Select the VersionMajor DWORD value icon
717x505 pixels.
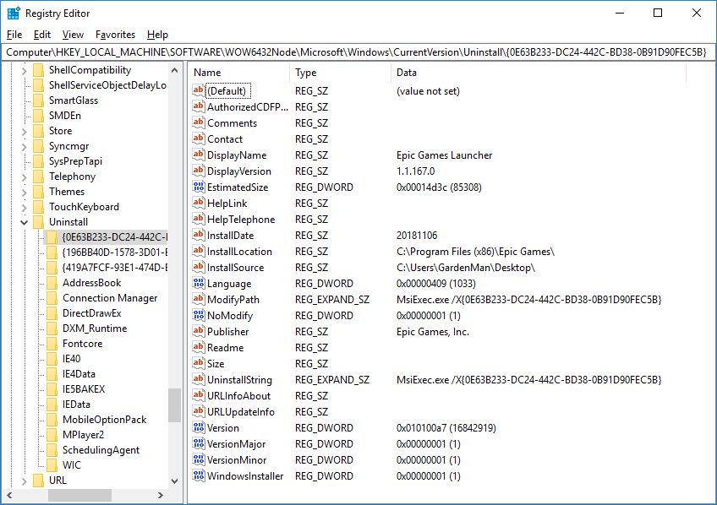(x=199, y=443)
